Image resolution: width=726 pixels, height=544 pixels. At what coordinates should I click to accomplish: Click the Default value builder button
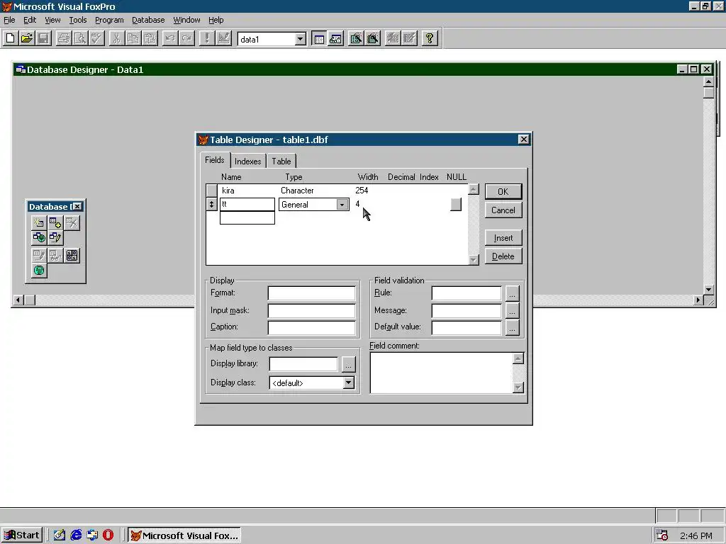[x=512, y=327]
